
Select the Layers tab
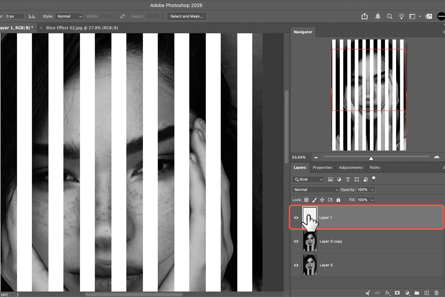tap(300, 167)
